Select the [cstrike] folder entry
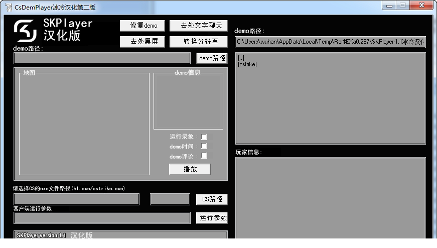 [x=247, y=64]
